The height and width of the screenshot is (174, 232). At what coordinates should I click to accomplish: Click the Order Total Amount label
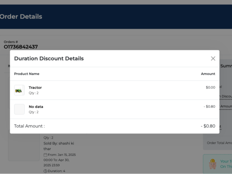point(219,143)
